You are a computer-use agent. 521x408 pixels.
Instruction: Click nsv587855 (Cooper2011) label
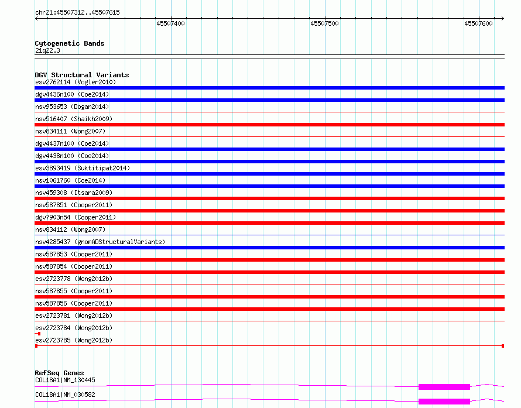point(74,291)
